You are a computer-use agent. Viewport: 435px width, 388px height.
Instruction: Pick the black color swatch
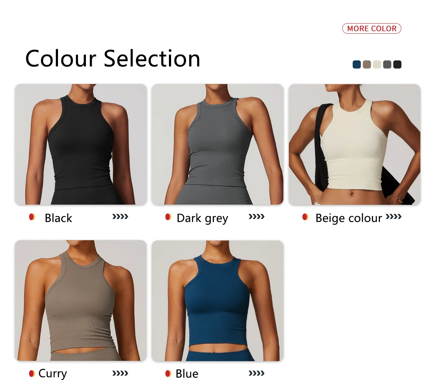397,64
